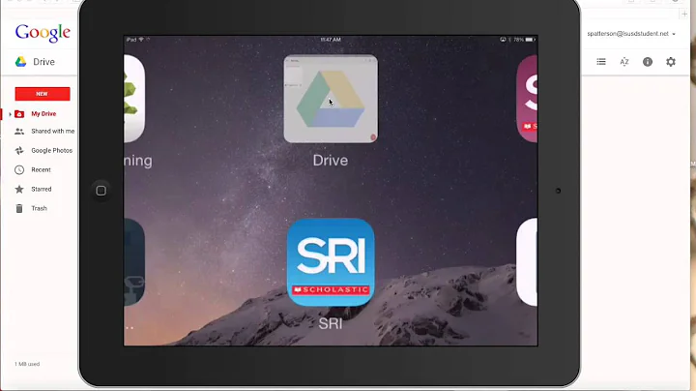Screen dimensions: 696x391
Task: Click the iPad Wi-Fi status icon
Action: (x=141, y=40)
